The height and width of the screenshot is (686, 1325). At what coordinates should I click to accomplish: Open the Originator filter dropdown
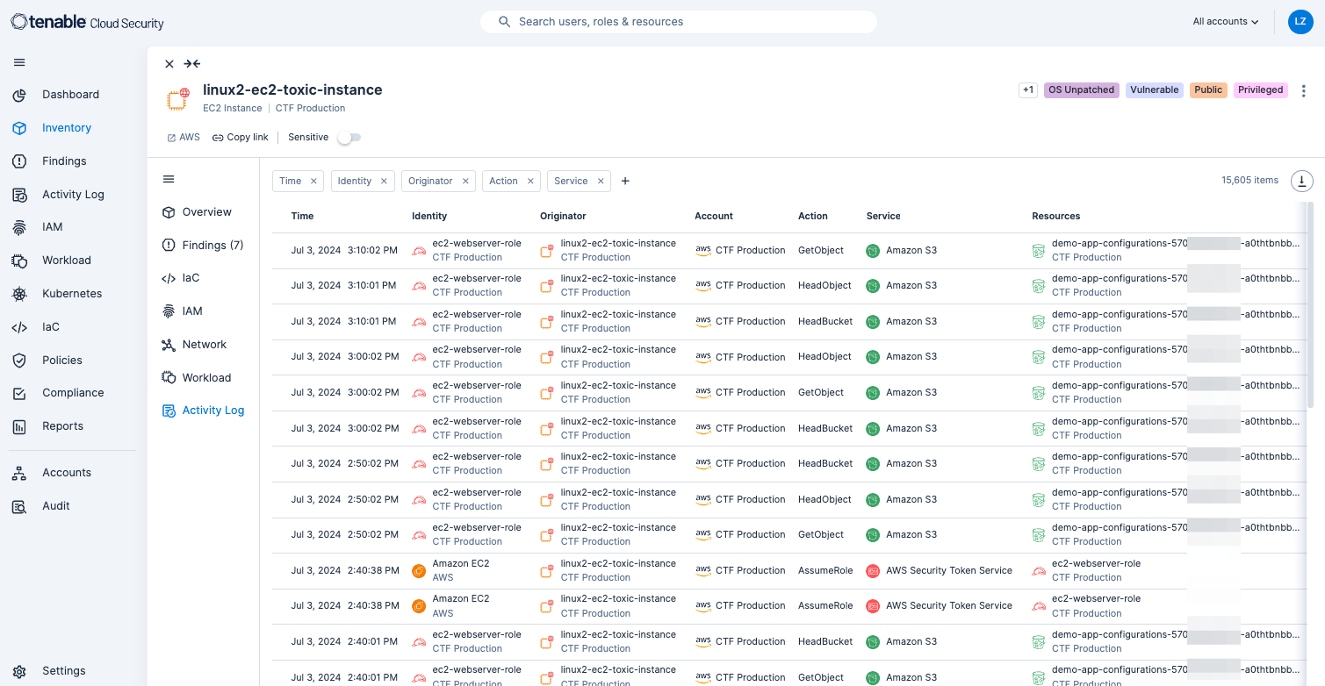coord(430,181)
